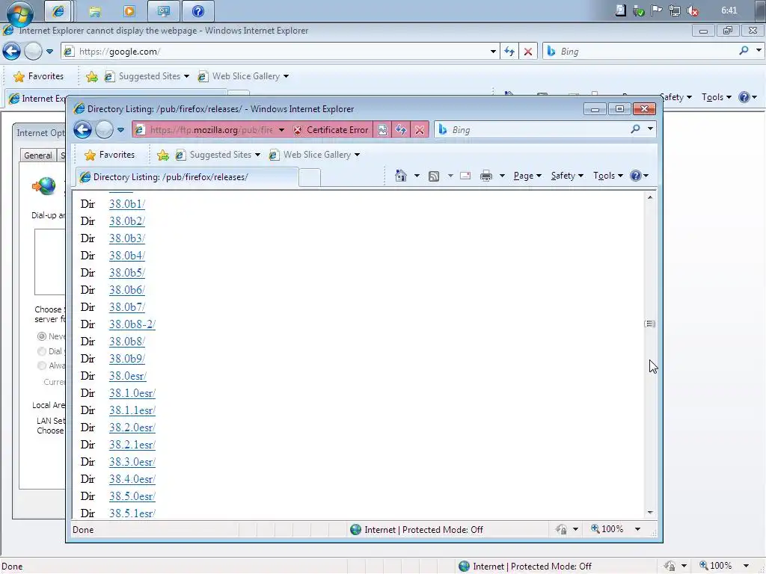766x574 pixels.
Task: Open Favorites in the Directory Listing window
Action: point(109,155)
